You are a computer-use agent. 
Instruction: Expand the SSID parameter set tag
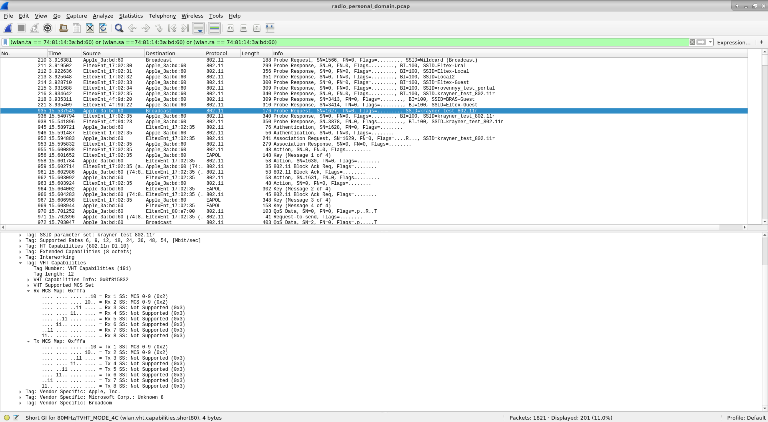coord(20,235)
